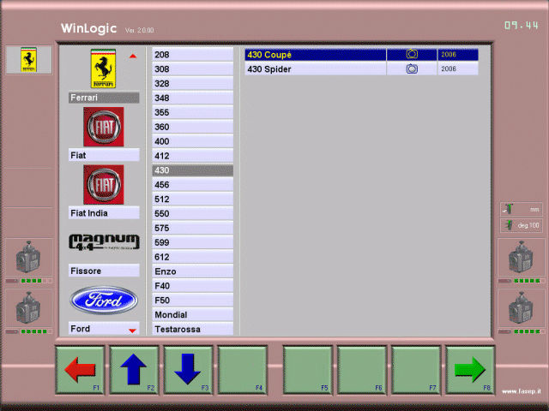The height and width of the screenshot is (411, 549).
Task: Select the F40 model
Action: tap(192, 286)
